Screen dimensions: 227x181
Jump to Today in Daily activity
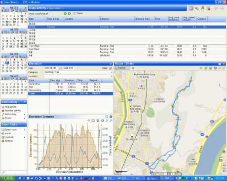pos(78,13)
